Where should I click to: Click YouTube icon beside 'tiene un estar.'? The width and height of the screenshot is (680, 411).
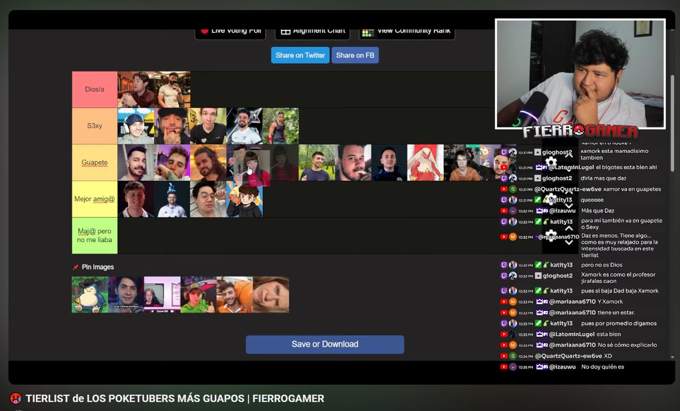pyautogui.click(x=504, y=312)
